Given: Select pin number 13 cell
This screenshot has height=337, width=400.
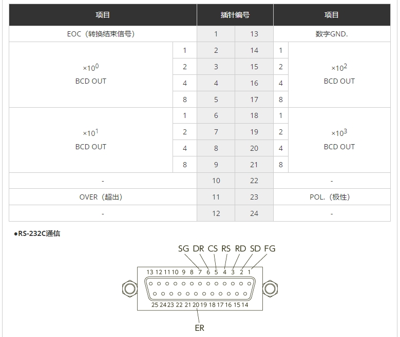Looking at the screenshot, I should [254, 34].
